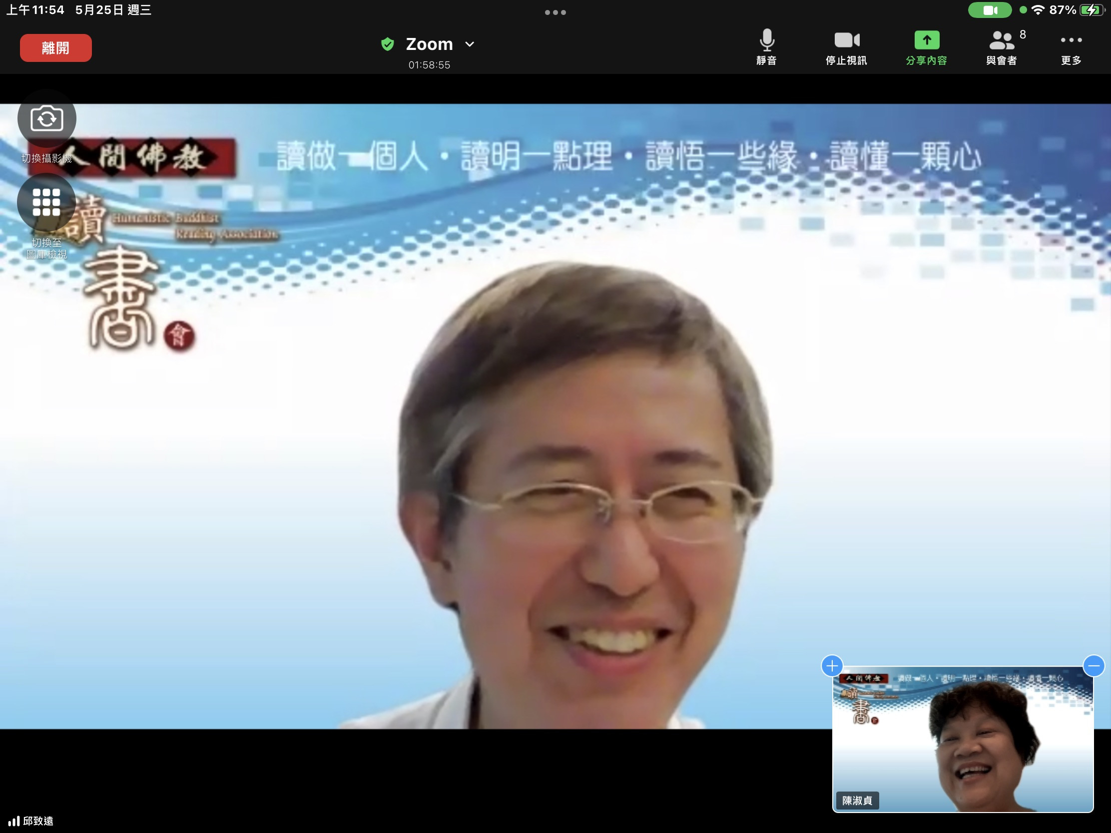Viewport: 1111px width, 833px height.
Task: Tap the participant count number 8
Action: coord(1023,34)
